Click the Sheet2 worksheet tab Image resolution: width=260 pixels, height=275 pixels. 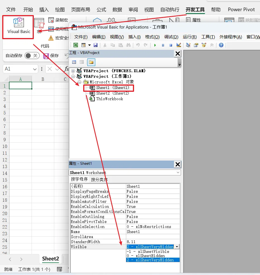pyautogui.click(x=51, y=259)
